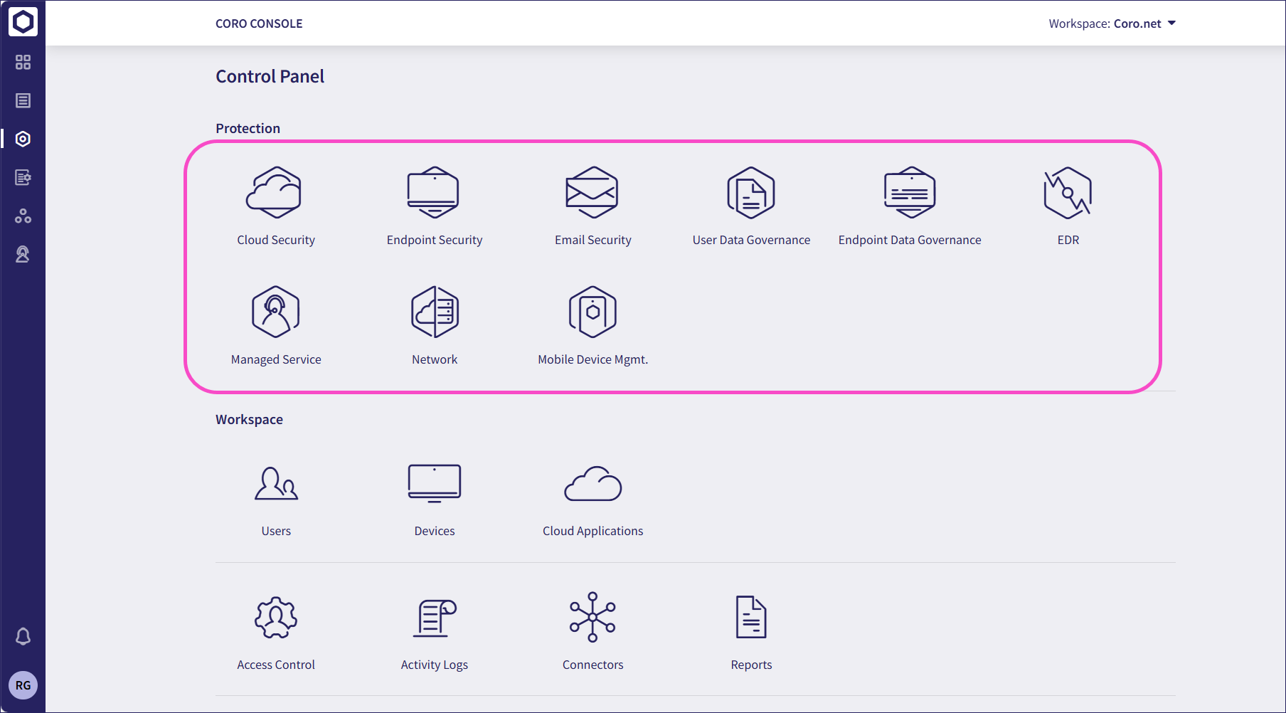This screenshot has height=713, width=1286.
Task: Open the Managed Service module
Action: point(275,312)
